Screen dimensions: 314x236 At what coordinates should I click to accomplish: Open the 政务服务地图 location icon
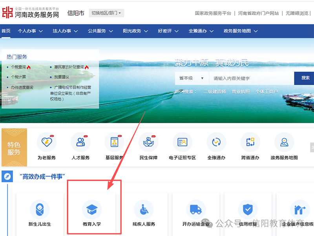tap(284, 142)
